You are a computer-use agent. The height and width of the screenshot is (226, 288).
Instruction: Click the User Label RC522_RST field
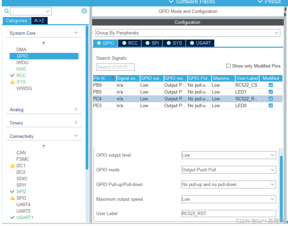pos(229,213)
